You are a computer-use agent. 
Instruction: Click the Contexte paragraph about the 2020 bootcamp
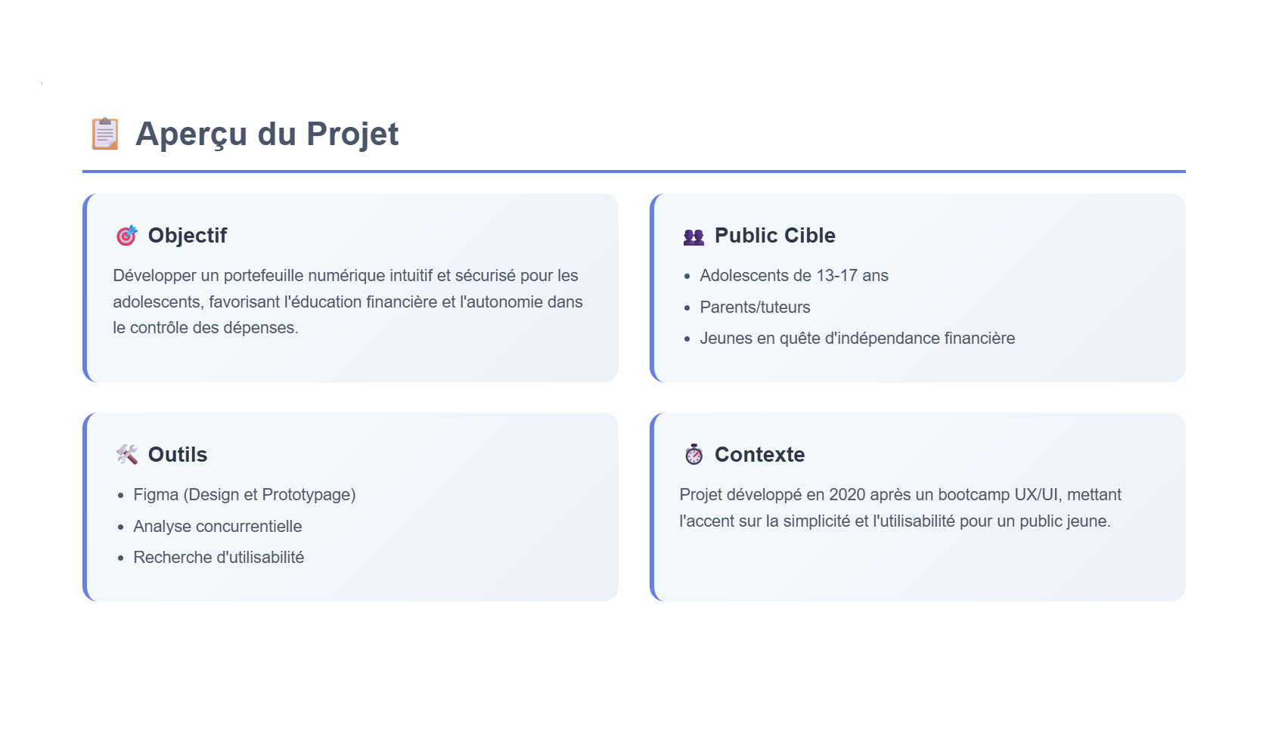point(900,508)
